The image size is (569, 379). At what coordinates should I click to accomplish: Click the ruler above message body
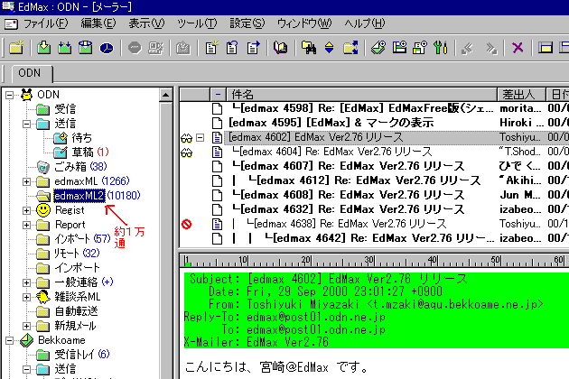click(x=375, y=261)
